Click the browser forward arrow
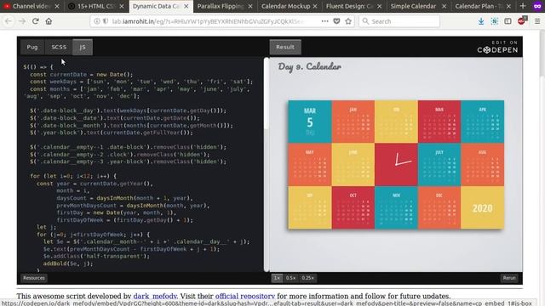 pyautogui.click(x=22, y=21)
